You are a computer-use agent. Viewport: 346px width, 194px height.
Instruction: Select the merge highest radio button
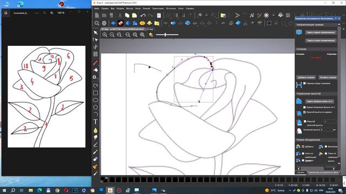303,153
